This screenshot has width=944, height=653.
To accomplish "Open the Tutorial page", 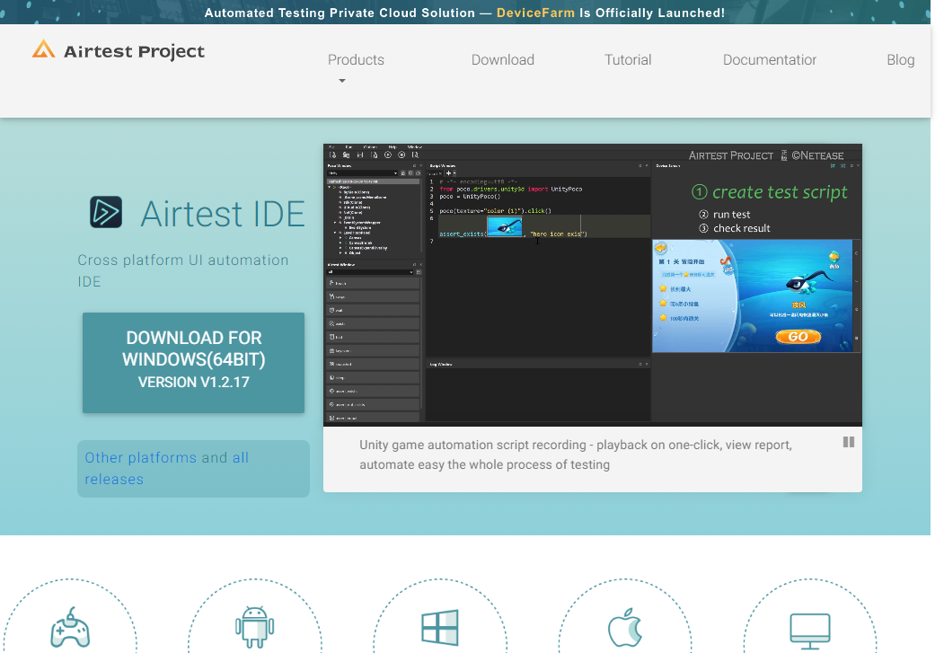I will point(628,59).
